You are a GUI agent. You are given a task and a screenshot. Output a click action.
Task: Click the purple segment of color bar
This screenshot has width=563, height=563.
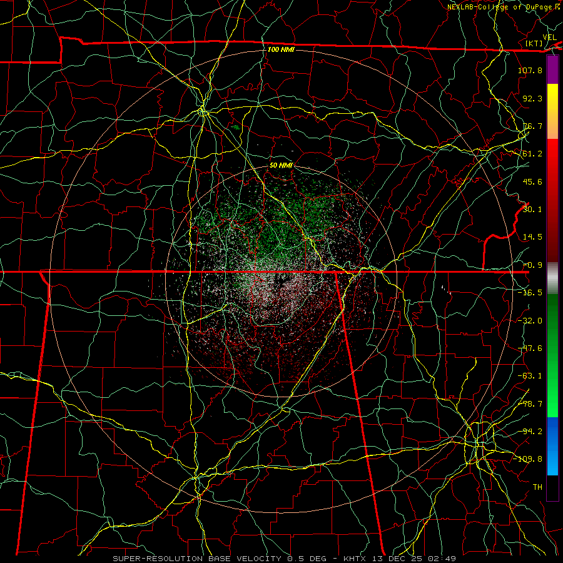click(x=552, y=70)
